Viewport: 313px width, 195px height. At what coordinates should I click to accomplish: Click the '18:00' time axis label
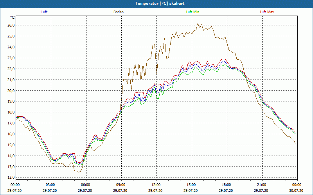pos(227,185)
